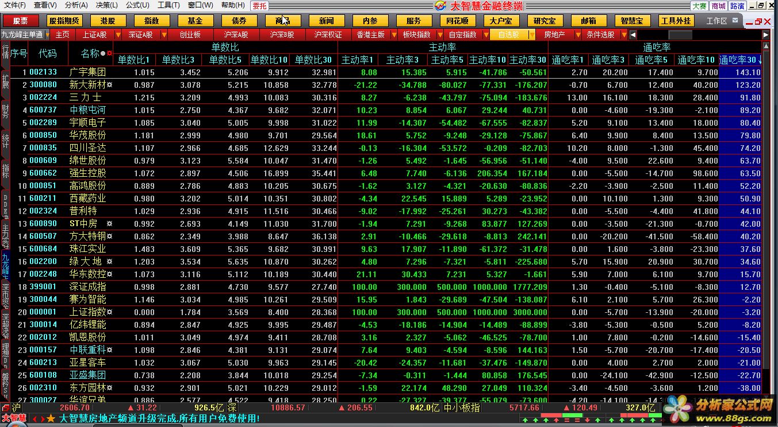This screenshot has height=427, width=778.
Task: Switch to the 沪深A股 tab
Action: click(x=236, y=34)
